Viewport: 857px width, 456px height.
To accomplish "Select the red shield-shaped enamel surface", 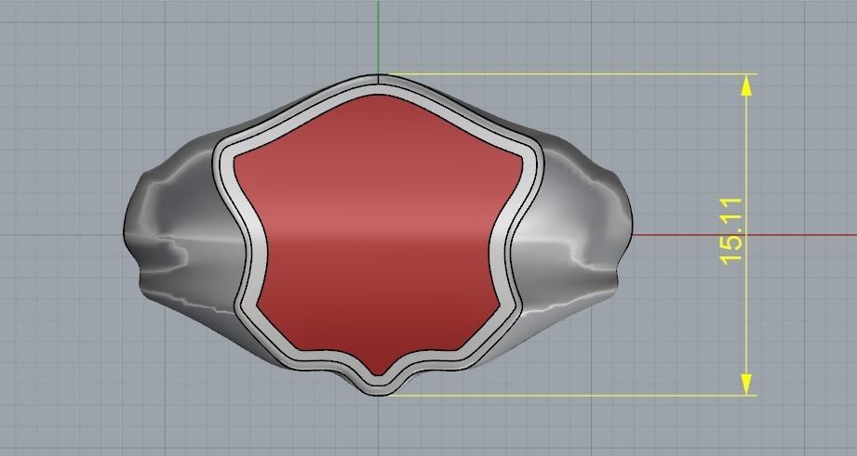I will (378, 235).
